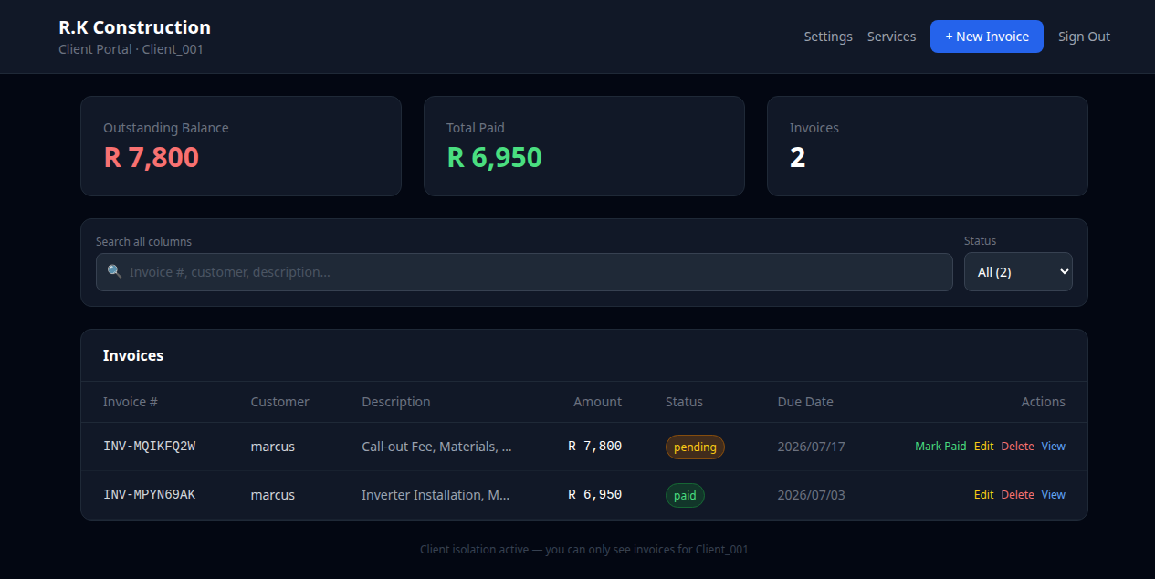This screenshot has height=579, width=1155.
Task: Delete invoice INV-MQIKFQ2W
Action: point(1017,447)
